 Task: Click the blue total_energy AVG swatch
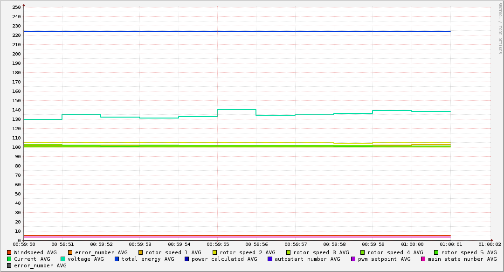point(117,259)
